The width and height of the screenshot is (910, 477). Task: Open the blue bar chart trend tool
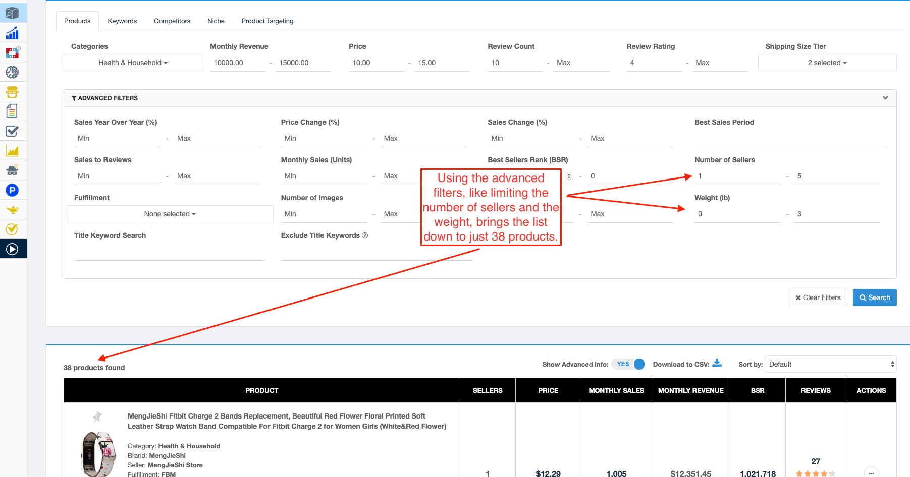12,33
